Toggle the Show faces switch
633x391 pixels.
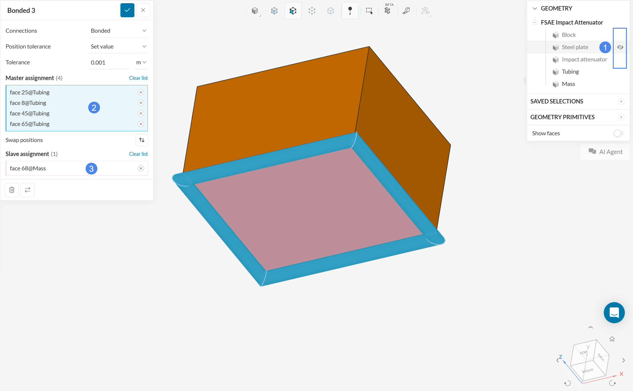coord(619,133)
